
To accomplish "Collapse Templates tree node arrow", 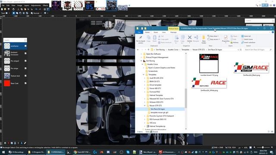I will [144, 74].
